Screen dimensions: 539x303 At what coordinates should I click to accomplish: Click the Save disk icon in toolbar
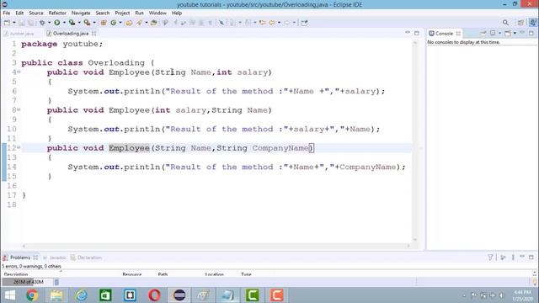click(x=21, y=23)
